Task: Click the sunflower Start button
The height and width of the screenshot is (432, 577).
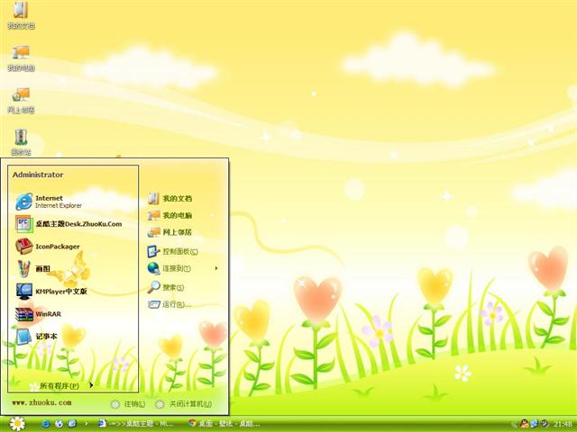Action: tap(17, 424)
